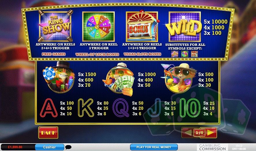Viewport: 256px width, 151px height.
Task: Click The King Show scatter symbol
Action: point(55,26)
